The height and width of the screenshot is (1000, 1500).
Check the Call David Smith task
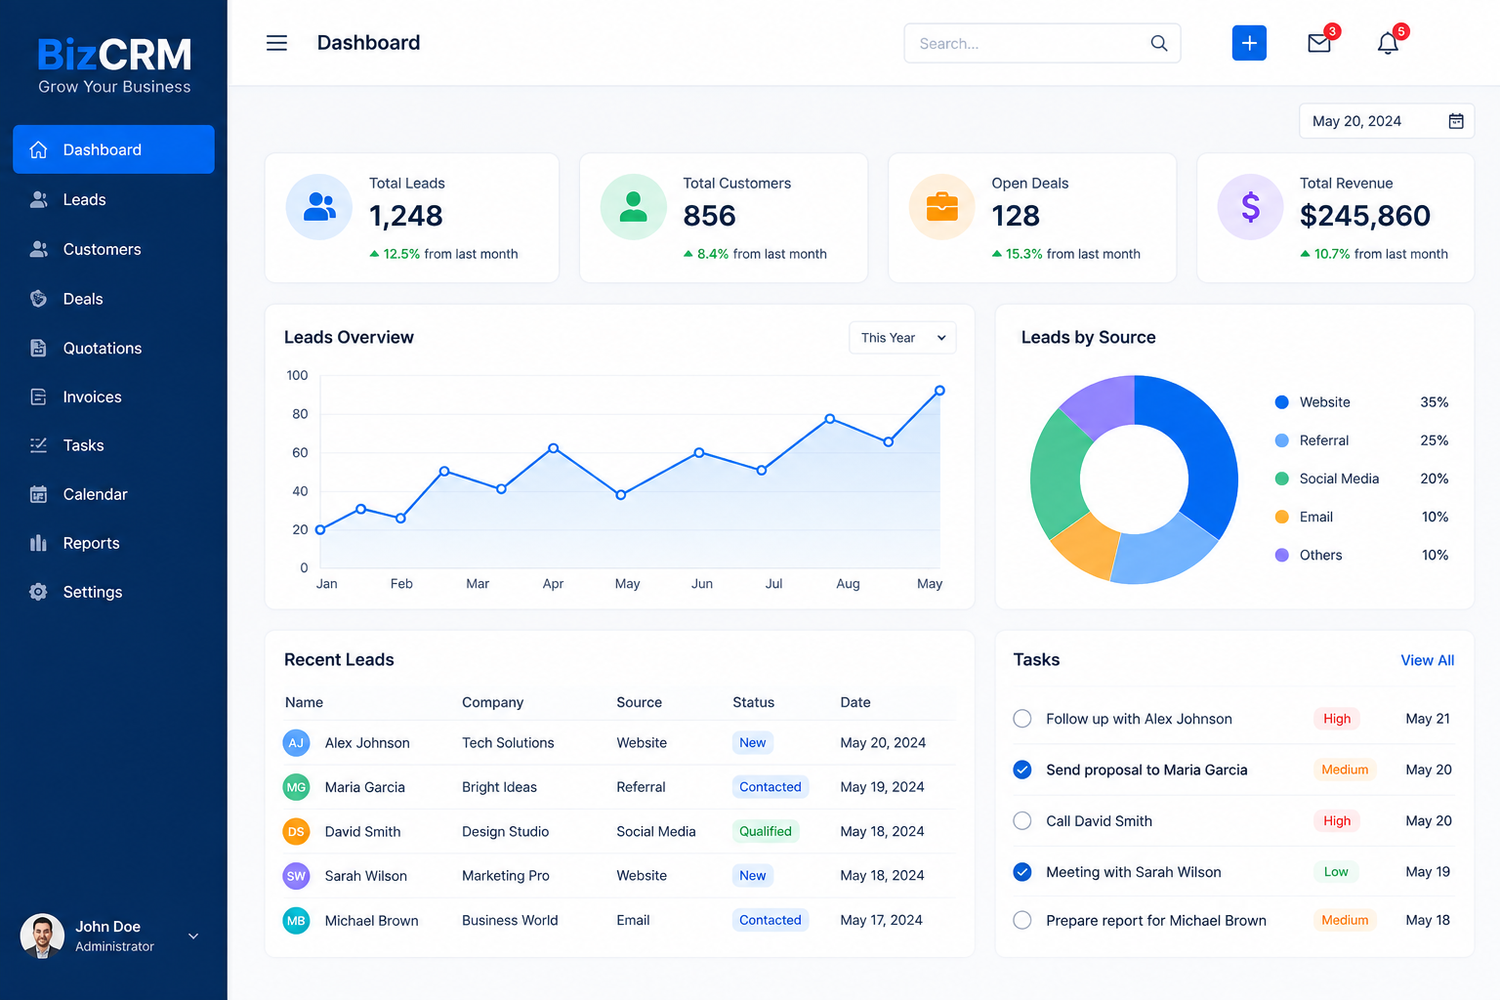click(x=1022, y=820)
